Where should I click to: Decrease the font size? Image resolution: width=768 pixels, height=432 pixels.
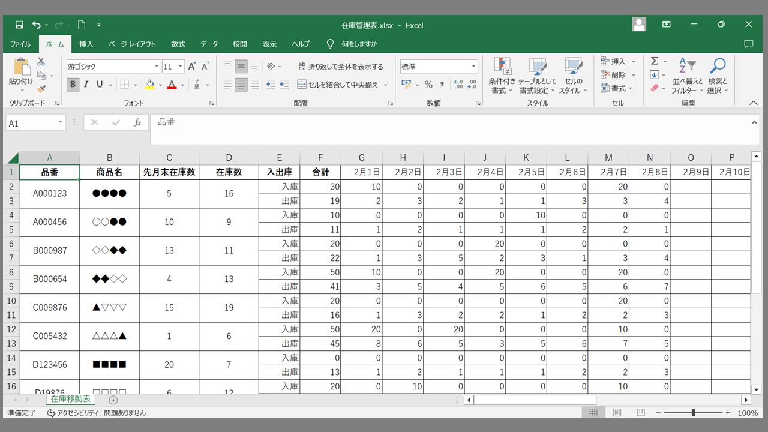point(205,67)
